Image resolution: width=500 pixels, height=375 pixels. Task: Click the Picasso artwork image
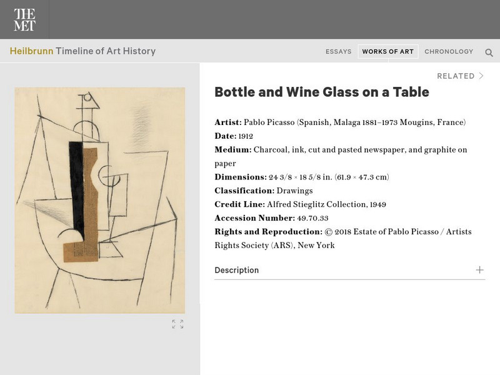point(100,200)
